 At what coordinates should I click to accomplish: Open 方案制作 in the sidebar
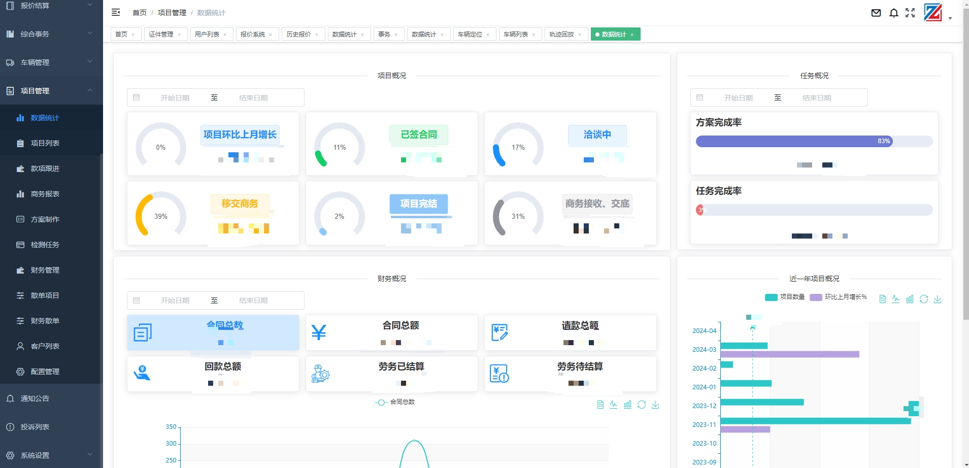[51, 219]
